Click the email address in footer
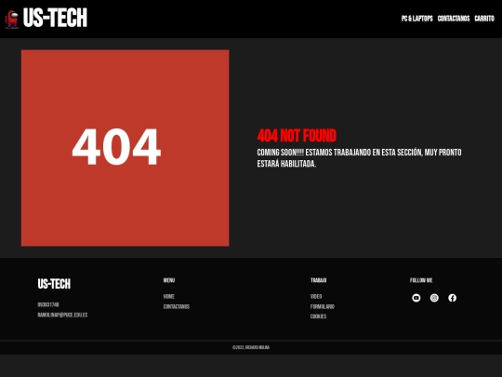This screenshot has height=377, width=502. 62,315
